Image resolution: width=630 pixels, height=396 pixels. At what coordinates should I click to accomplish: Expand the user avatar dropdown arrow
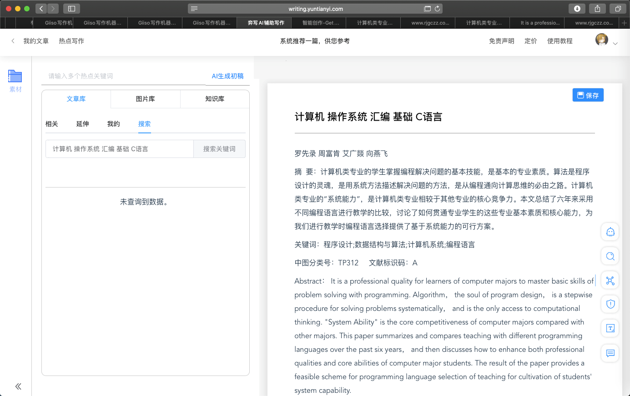point(615,44)
